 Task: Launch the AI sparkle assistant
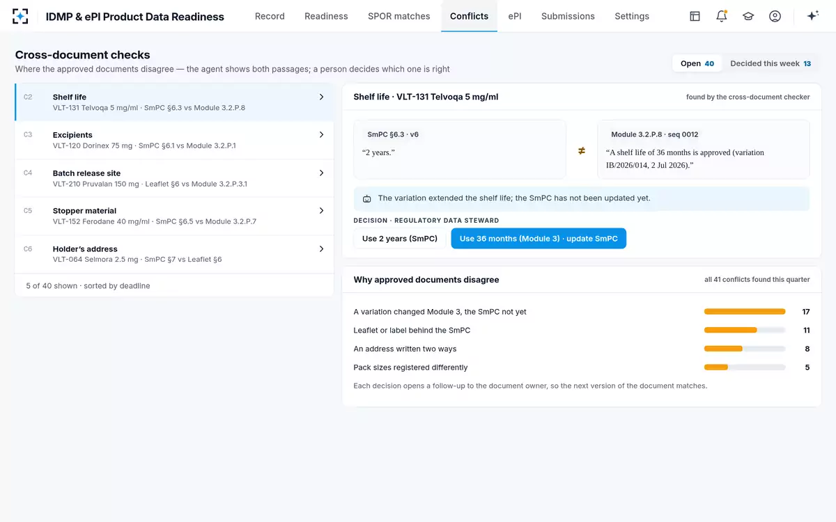coord(812,16)
